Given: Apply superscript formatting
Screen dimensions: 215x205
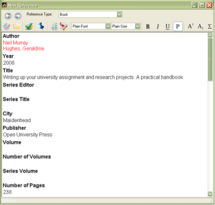Looking at the screenshot, I should 190,26.
